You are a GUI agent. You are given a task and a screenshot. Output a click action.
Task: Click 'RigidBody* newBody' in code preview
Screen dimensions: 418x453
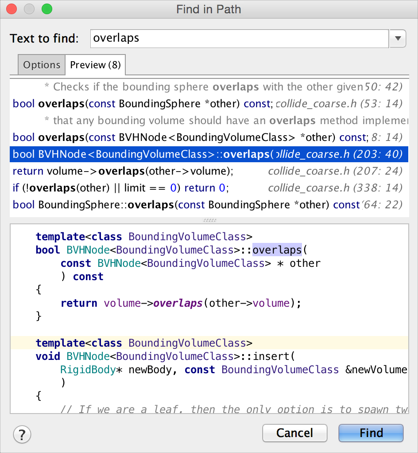tap(116, 370)
